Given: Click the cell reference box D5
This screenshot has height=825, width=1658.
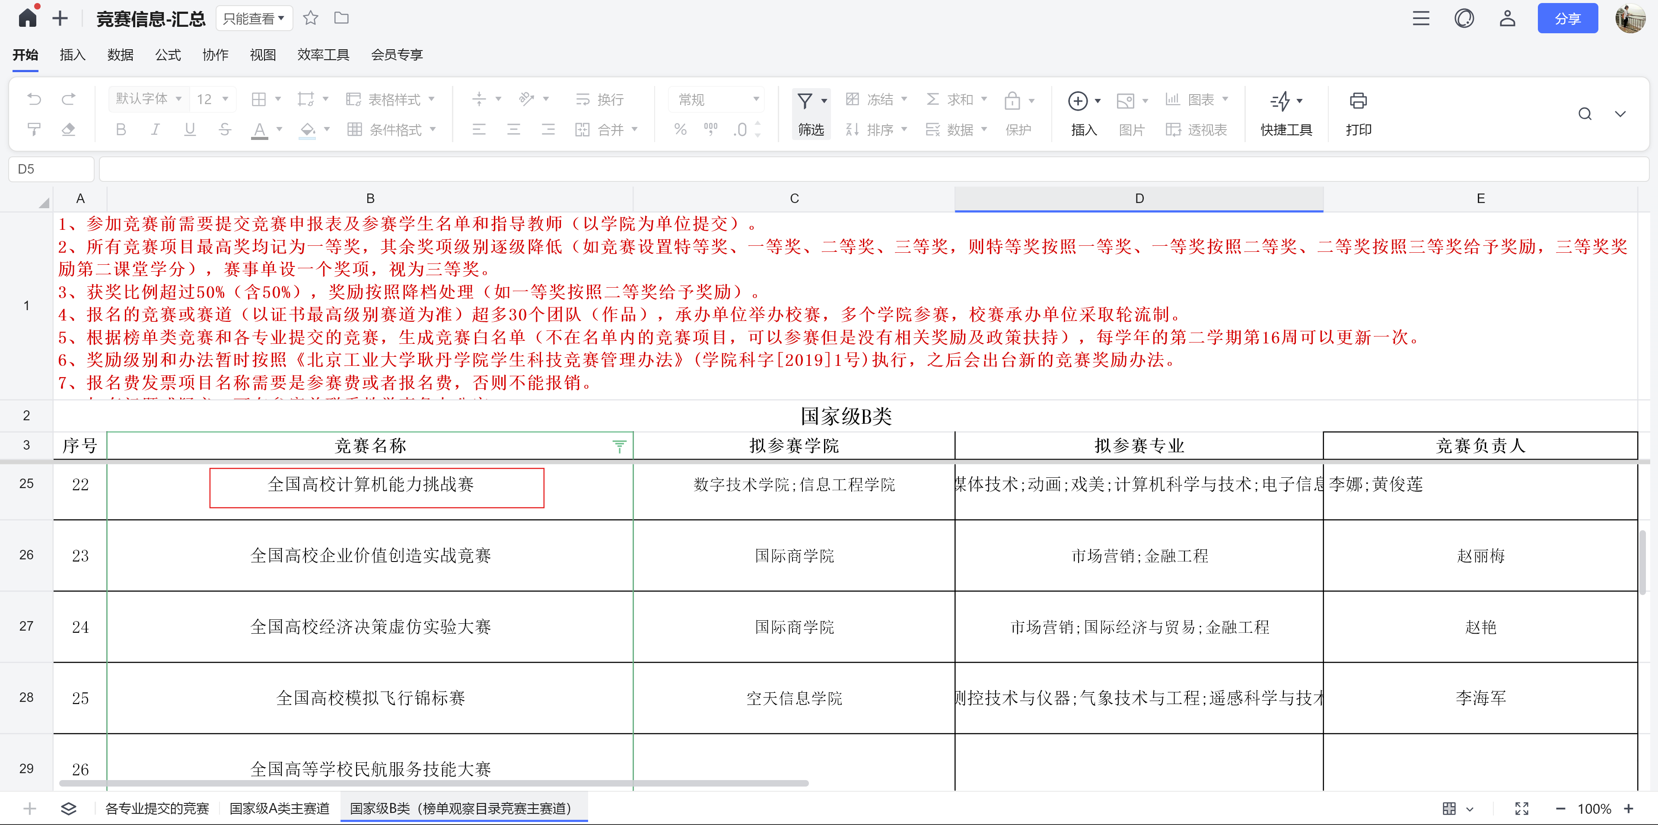Looking at the screenshot, I should pos(51,169).
